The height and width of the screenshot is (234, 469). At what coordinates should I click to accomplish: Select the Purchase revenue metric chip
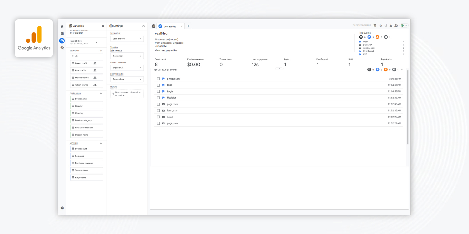coord(86,163)
